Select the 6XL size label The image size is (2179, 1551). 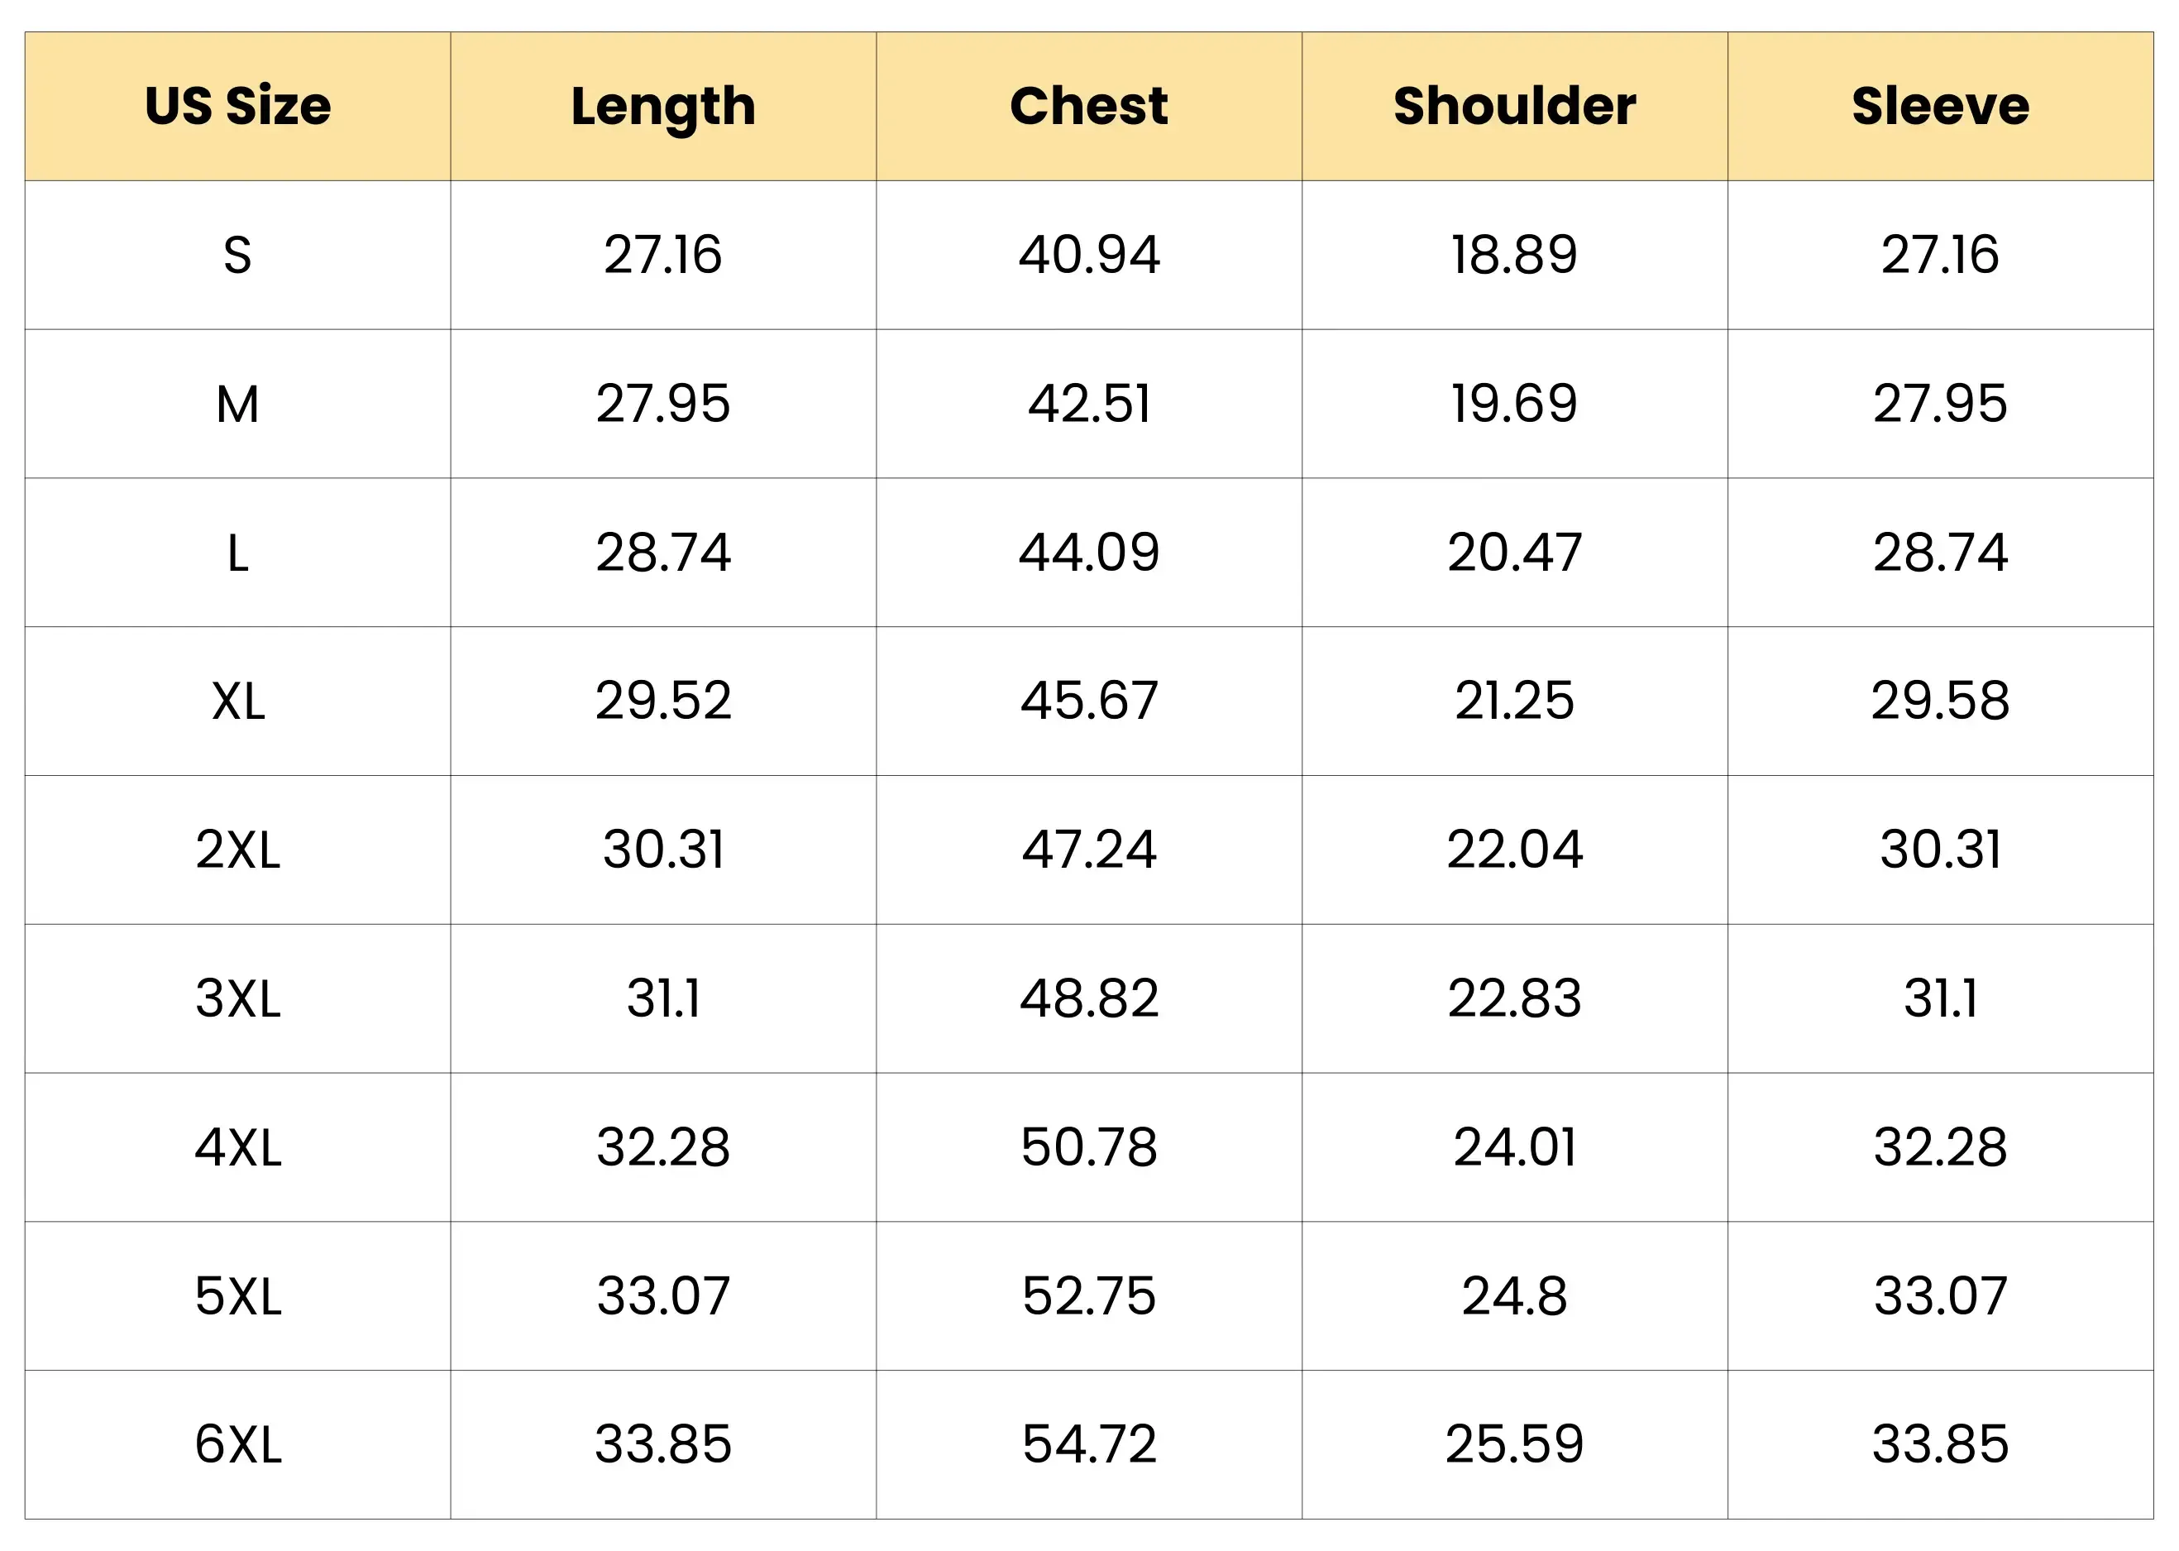click(238, 1444)
